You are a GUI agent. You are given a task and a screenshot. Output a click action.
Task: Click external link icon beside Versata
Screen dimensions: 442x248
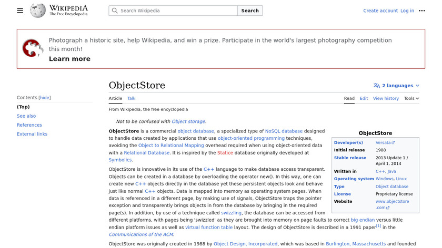[393, 143]
